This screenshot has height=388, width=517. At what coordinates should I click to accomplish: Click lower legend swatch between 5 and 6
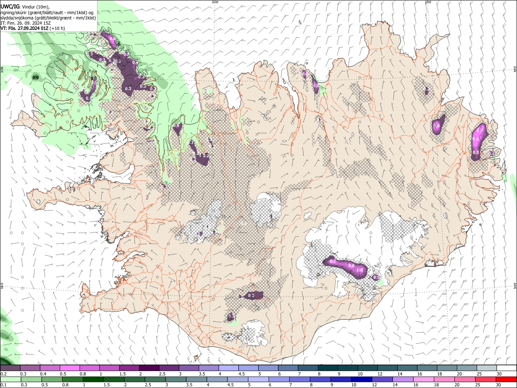tap(258, 379)
